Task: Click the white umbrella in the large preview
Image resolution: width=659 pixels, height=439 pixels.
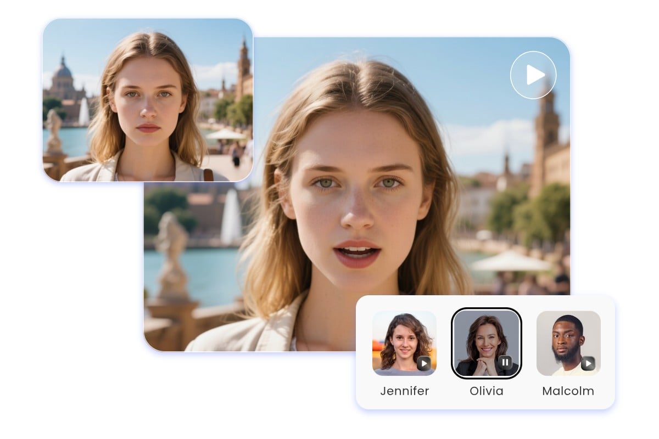Action: [x=511, y=261]
